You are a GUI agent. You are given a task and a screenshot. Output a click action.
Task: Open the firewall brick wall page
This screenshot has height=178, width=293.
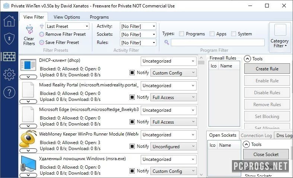click(x=9, y=57)
